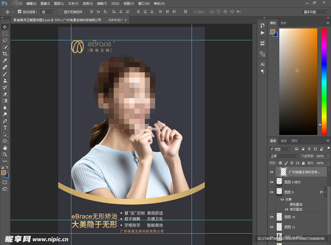The image size is (331, 245).
Task: Filter layers by type layers
Action: click(309, 149)
